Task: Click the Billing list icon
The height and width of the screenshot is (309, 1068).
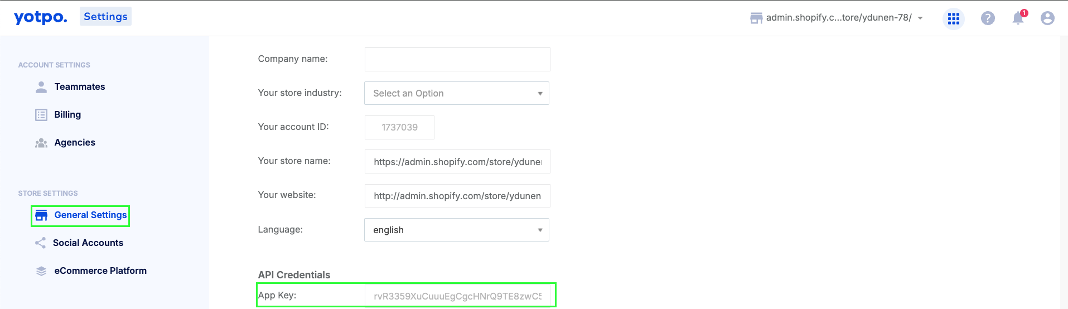Action: pos(41,115)
